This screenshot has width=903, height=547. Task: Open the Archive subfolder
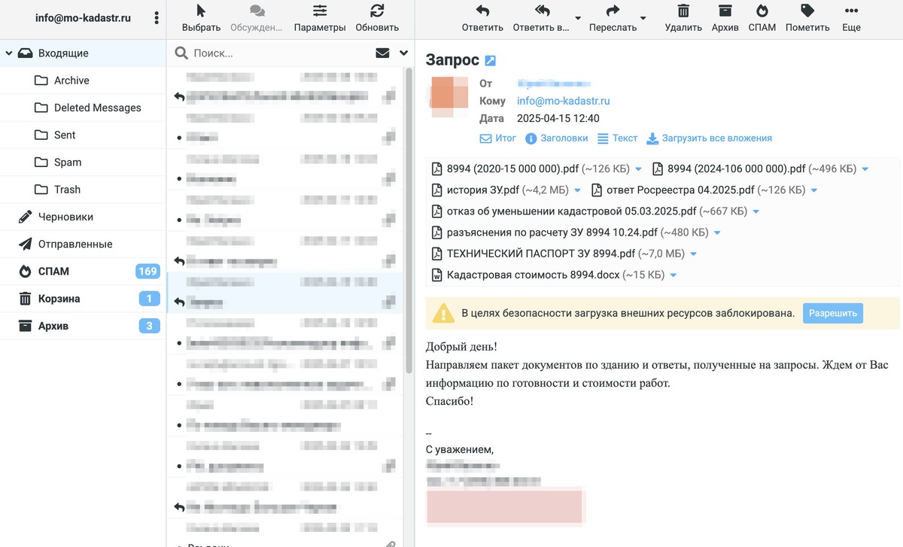pos(83,81)
